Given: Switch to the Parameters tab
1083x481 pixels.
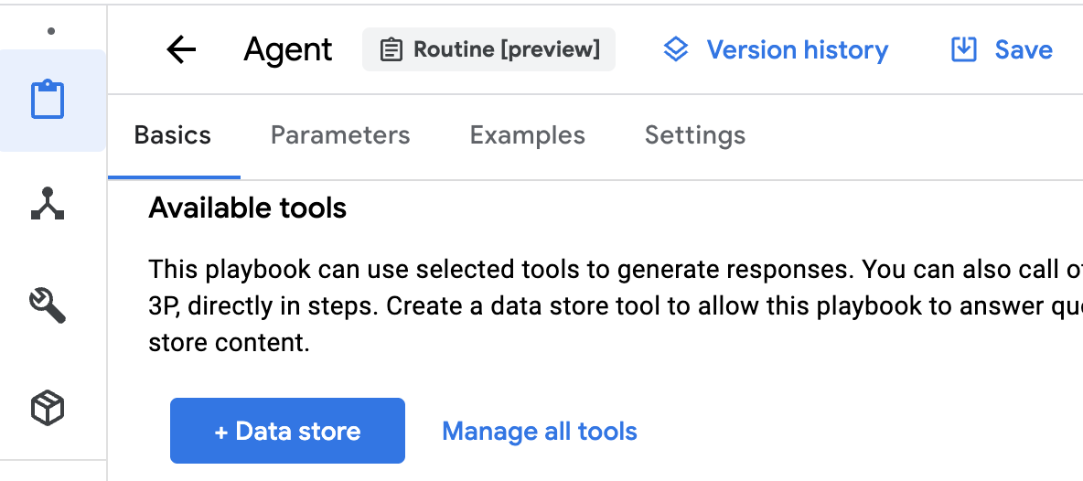Looking at the screenshot, I should pyautogui.click(x=340, y=135).
